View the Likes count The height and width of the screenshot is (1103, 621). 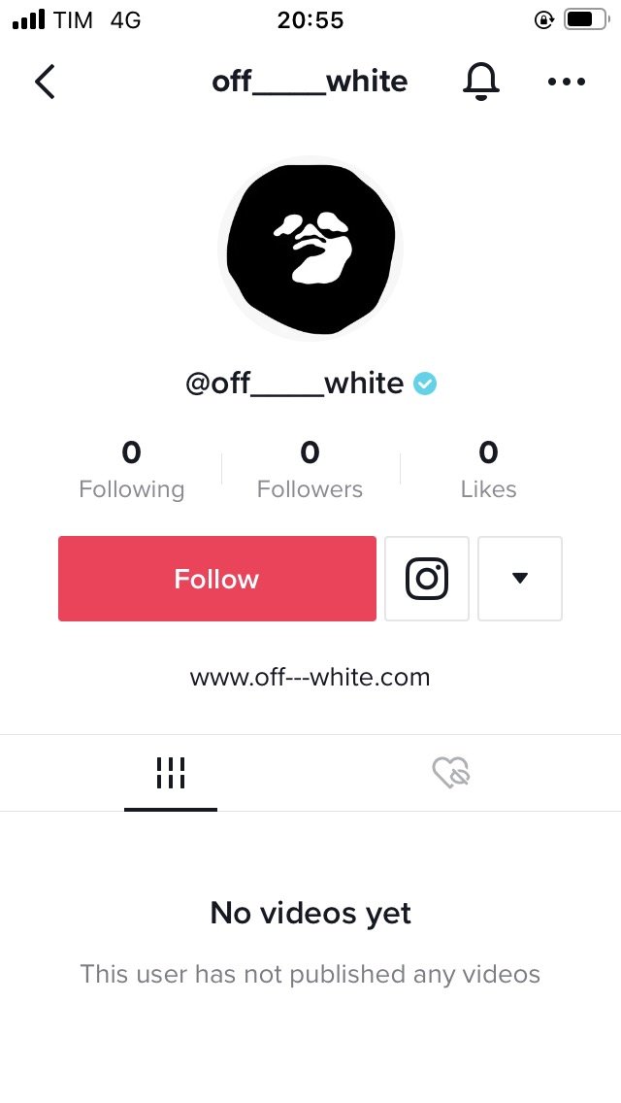[x=489, y=469]
